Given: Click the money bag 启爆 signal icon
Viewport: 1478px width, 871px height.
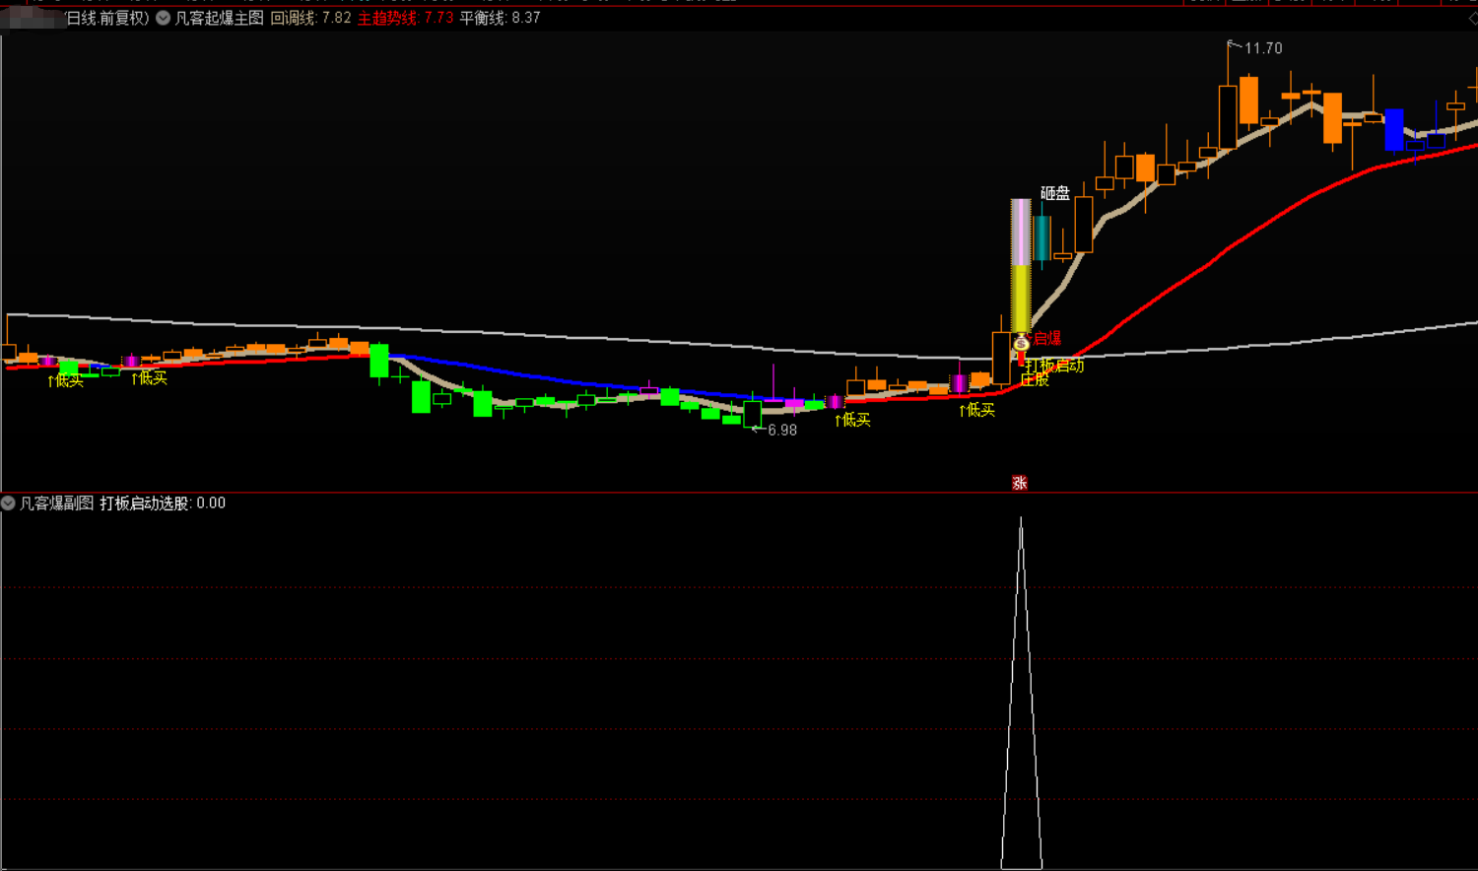Looking at the screenshot, I should pos(1022,342).
